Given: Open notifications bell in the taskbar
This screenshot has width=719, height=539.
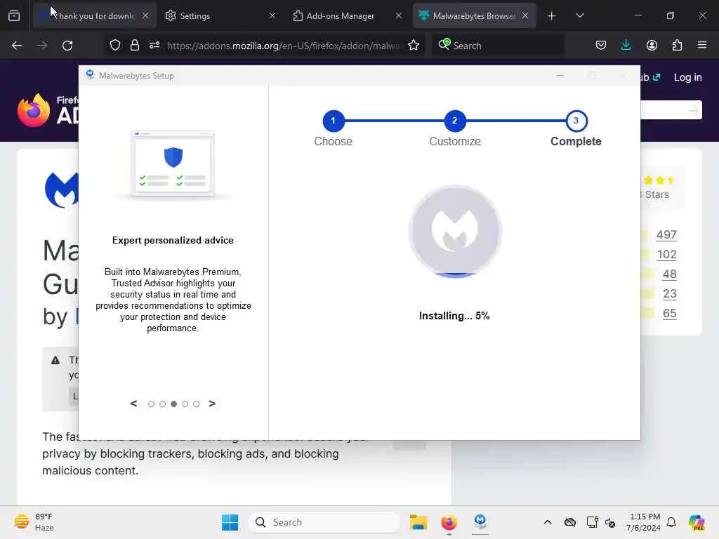Looking at the screenshot, I should coord(671,522).
